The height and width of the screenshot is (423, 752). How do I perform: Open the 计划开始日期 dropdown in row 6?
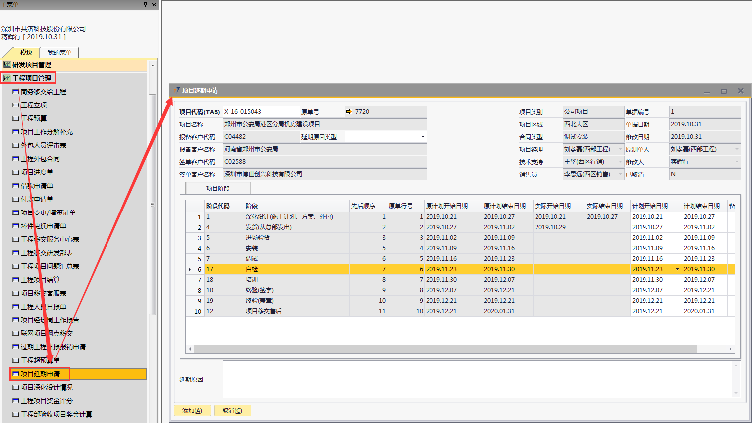click(x=677, y=269)
